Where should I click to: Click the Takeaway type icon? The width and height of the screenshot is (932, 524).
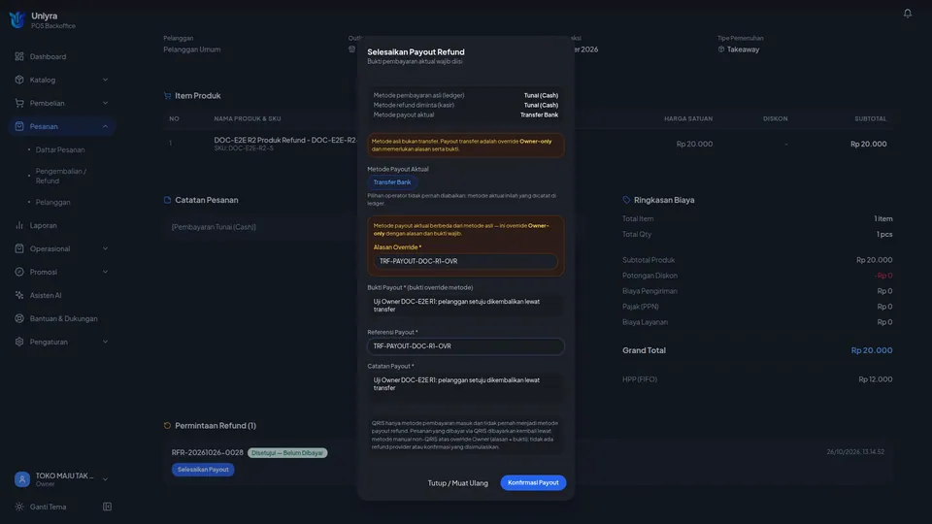[721, 49]
